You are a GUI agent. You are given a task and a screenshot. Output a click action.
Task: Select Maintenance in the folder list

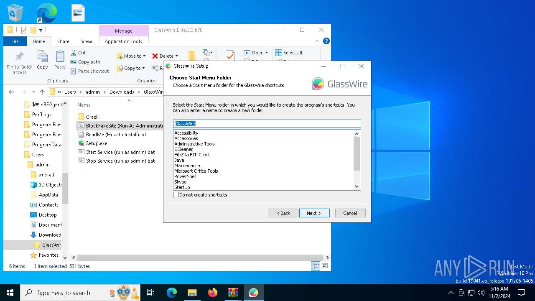(187, 166)
